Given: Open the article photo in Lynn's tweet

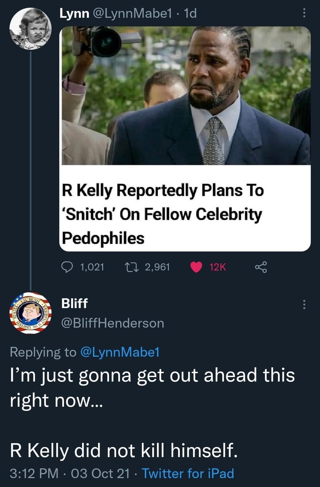Looking at the screenshot, I should point(186,95).
